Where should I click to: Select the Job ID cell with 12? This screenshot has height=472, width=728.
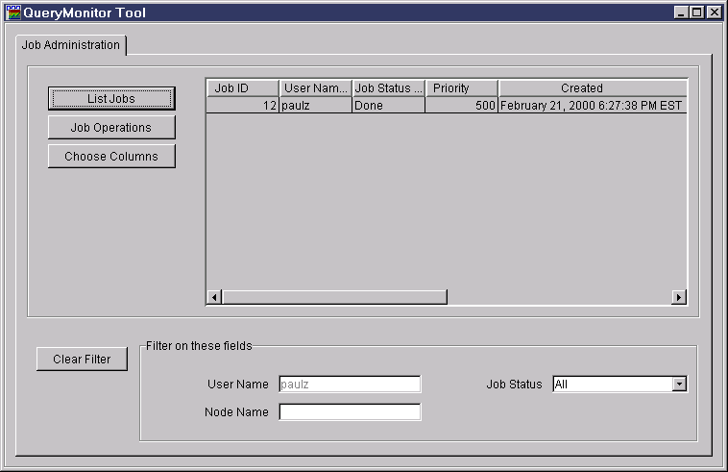click(x=243, y=106)
